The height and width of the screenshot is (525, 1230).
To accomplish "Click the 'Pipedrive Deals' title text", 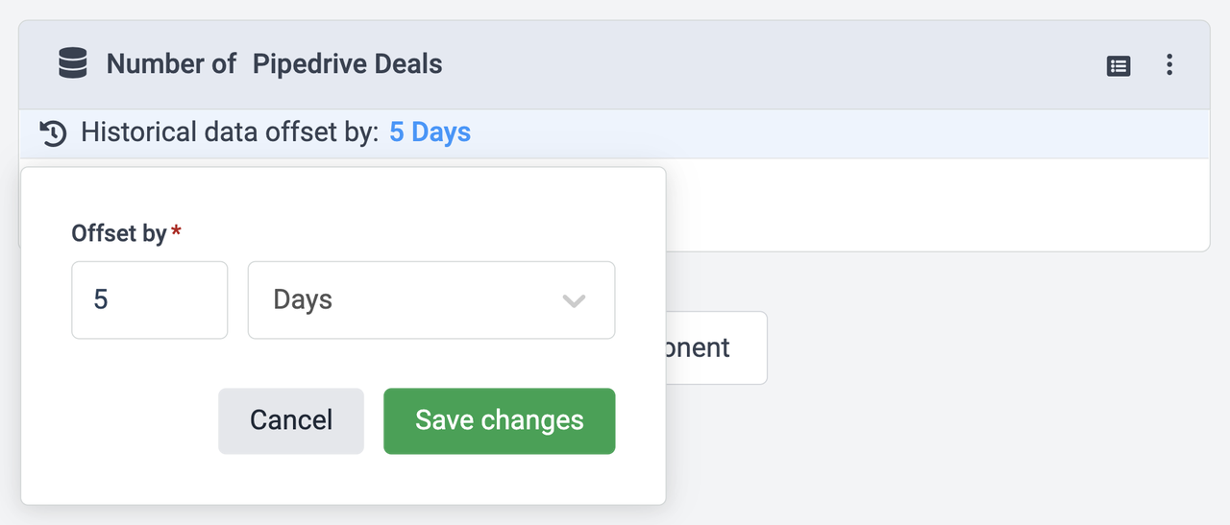I will pyautogui.click(x=347, y=64).
